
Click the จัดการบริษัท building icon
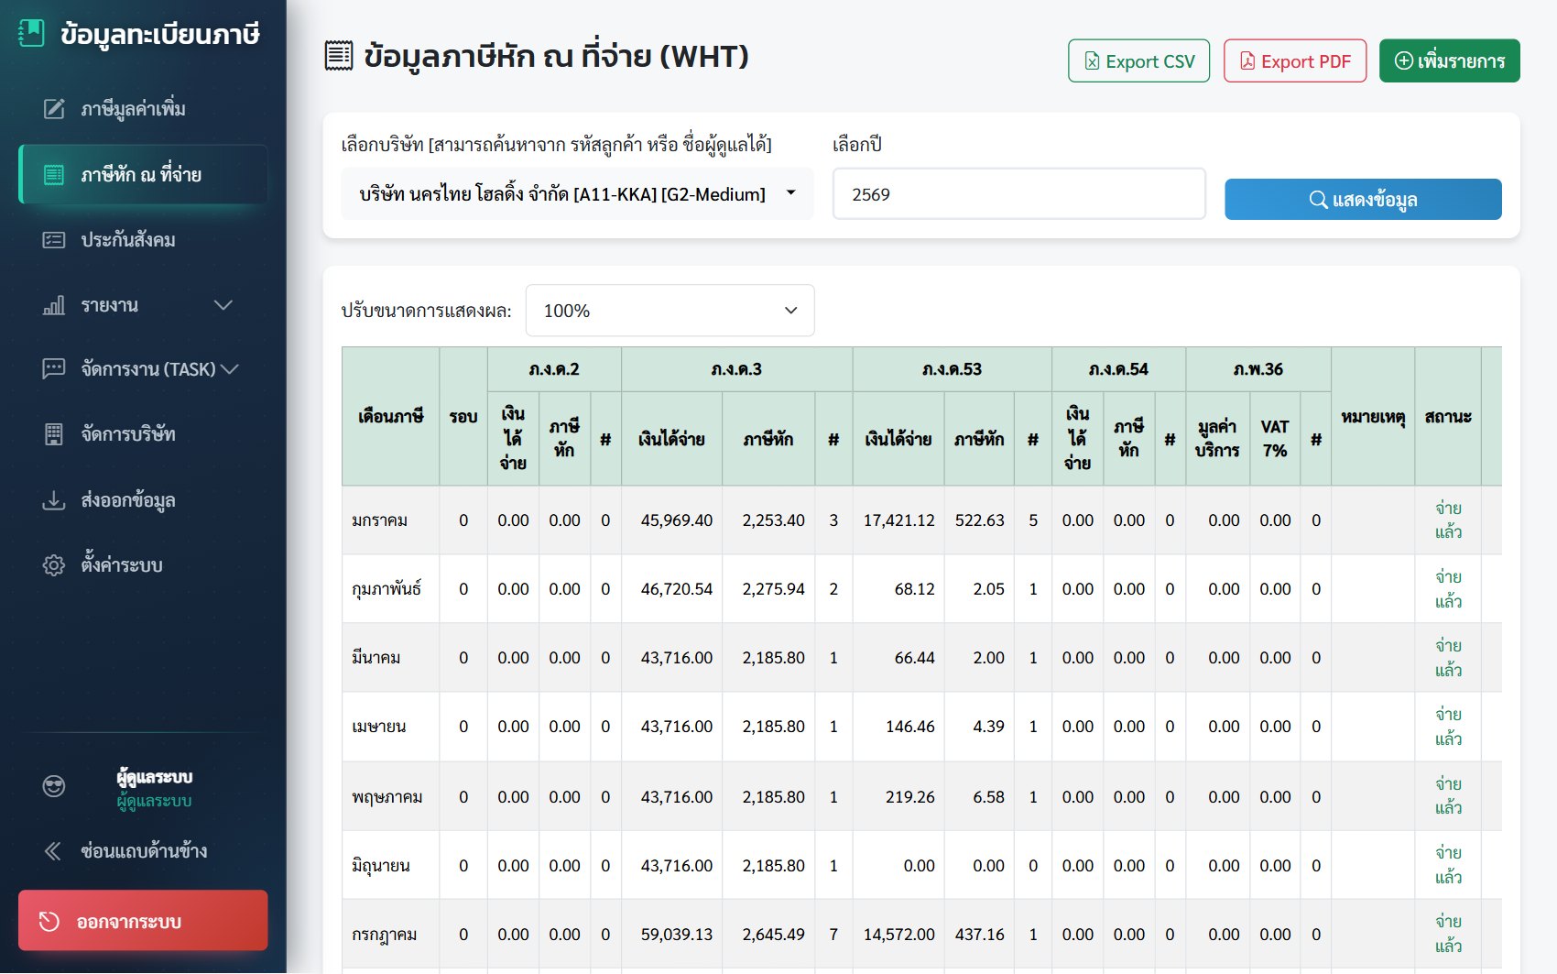click(54, 434)
